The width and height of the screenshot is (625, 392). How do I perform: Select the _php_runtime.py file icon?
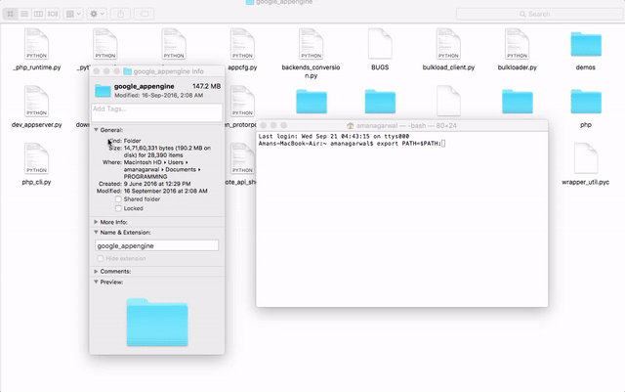(x=37, y=44)
